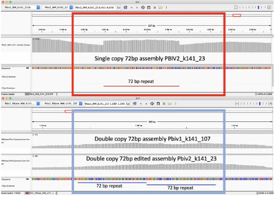Click Go button in upper IGV window
This screenshot has height=197, width=274.
118,8
